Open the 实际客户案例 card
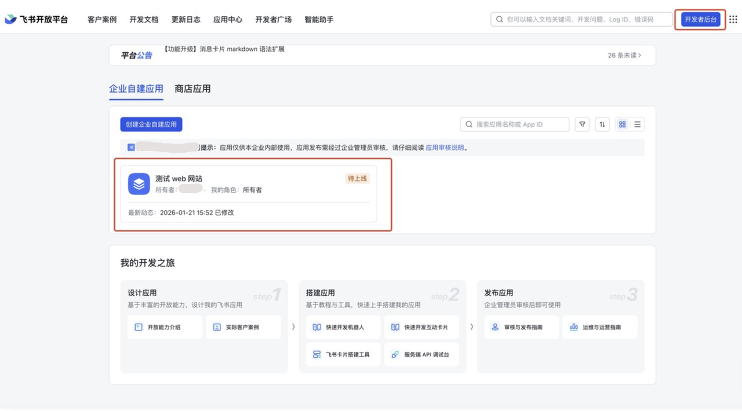Viewport: 742px width, 411px height. coord(243,327)
